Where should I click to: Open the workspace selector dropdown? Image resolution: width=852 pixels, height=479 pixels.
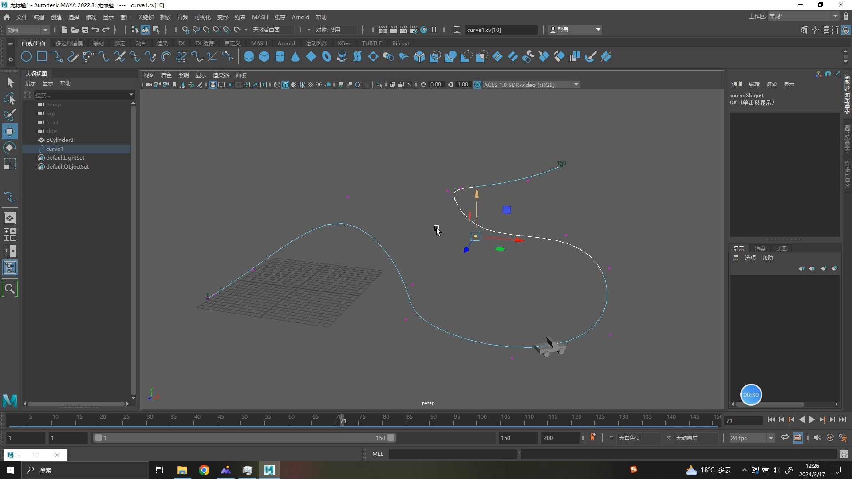click(x=803, y=16)
